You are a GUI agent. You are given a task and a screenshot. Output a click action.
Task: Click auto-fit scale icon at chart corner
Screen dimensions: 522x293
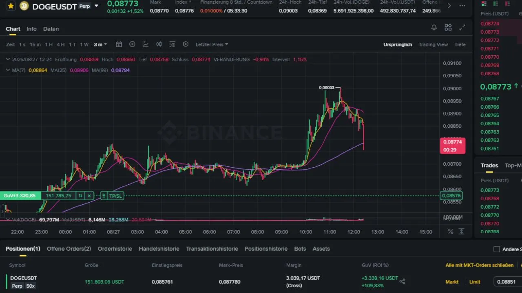point(462,232)
